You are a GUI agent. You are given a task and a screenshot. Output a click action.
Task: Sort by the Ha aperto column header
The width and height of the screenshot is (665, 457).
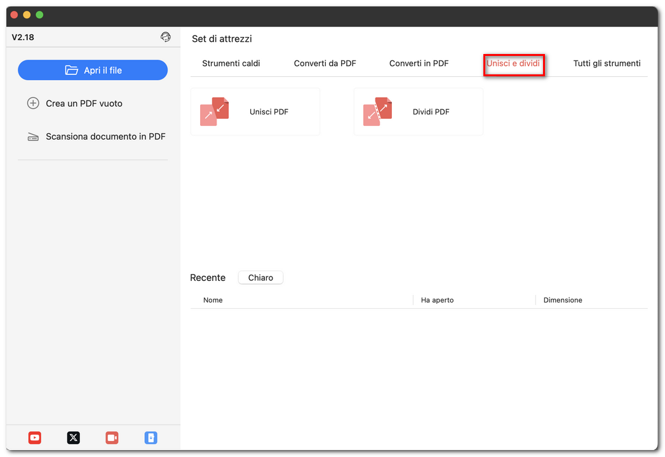tap(437, 300)
